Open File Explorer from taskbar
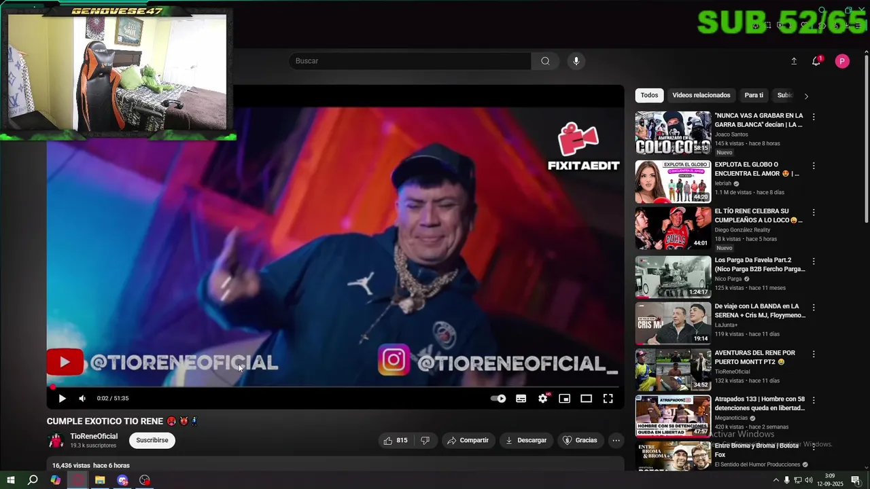This screenshot has width=870, height=489. click(100, 480)
